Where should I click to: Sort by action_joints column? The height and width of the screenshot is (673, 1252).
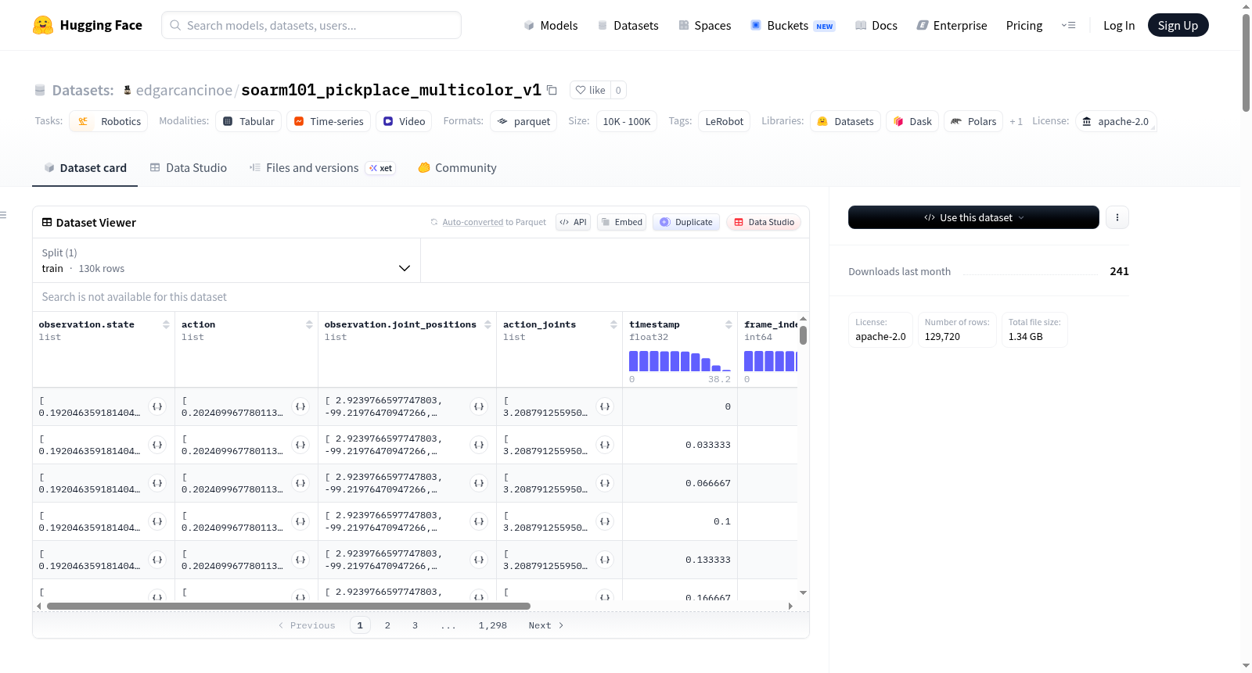click(x=613, y=324)
